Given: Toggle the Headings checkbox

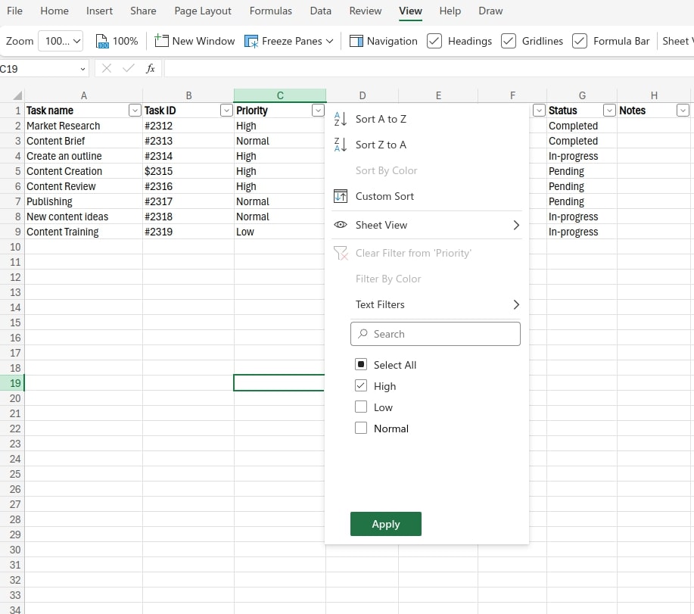Looking at the screenshot, I should (434, 41).
